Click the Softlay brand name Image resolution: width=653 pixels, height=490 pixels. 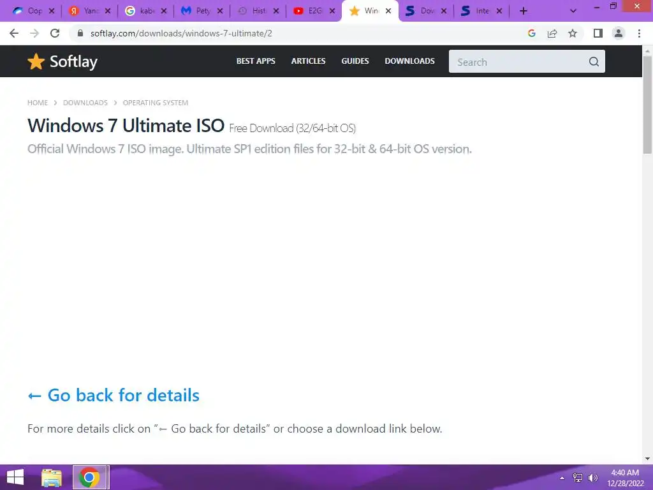click(73, 62)
